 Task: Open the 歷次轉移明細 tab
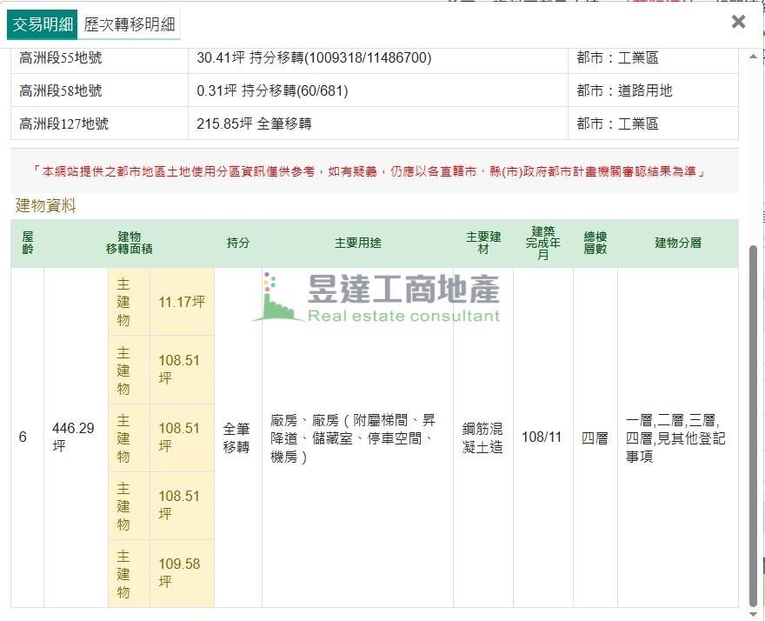click(x=129, y=24)
